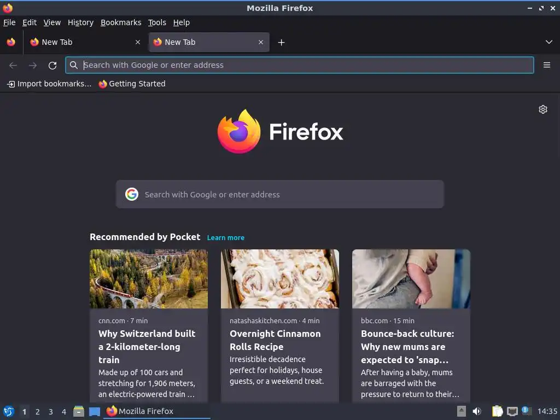Click the 14:35 clock
The width and height of the screenshot is (560, 420).
tap(547, 411)
